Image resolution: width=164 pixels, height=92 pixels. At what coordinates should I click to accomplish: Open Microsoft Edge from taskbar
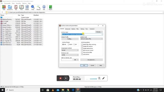click(73, 90)
